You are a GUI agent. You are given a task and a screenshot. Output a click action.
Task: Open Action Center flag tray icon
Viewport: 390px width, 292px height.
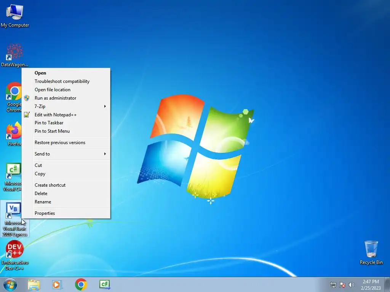[342, 285]
